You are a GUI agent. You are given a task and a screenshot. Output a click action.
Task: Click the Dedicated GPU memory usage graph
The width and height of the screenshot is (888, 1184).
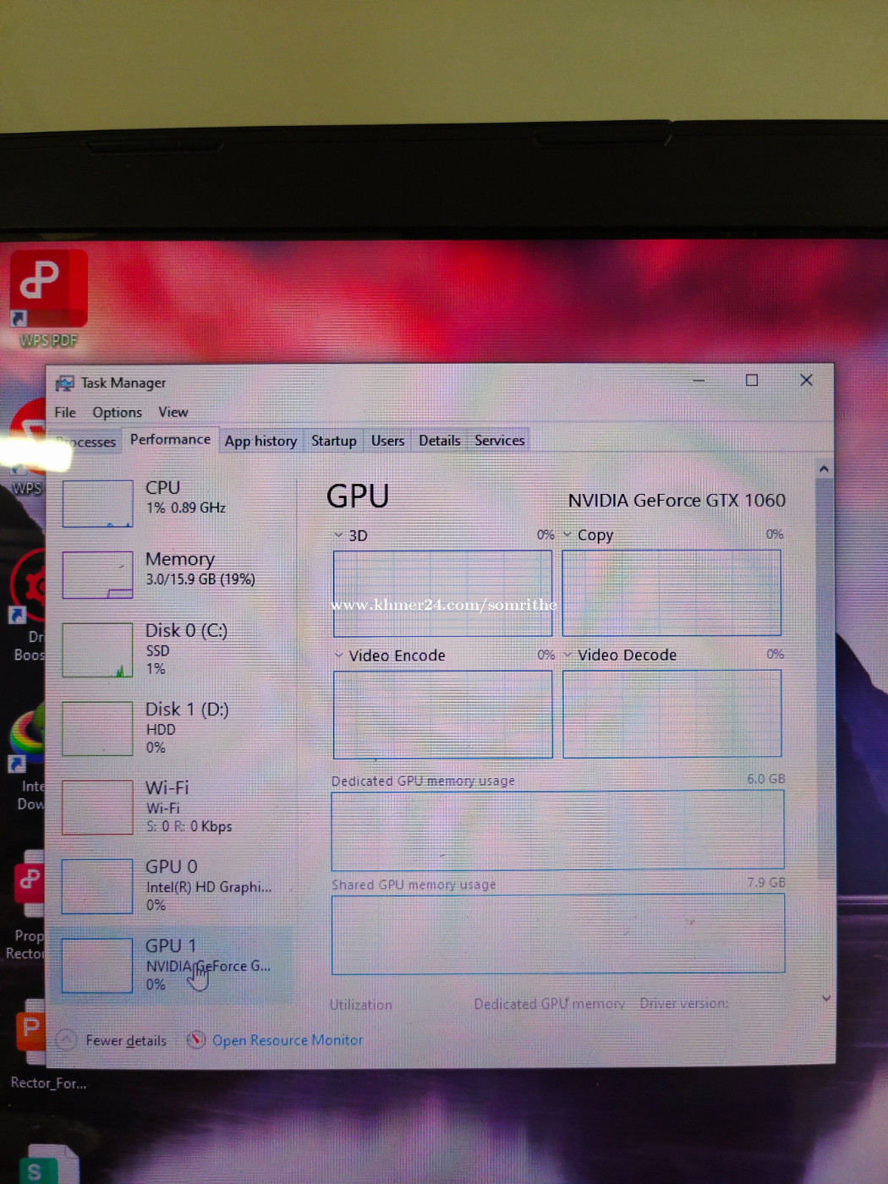tap(558, 830)
